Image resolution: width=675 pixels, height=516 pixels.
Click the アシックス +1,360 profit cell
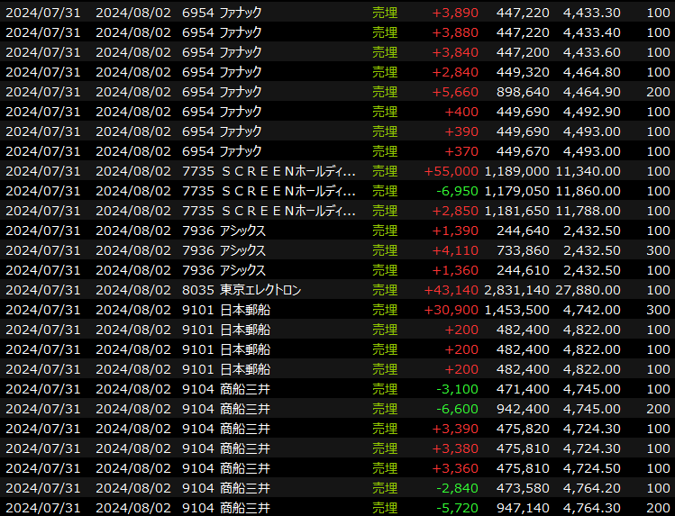coord(460,270)
